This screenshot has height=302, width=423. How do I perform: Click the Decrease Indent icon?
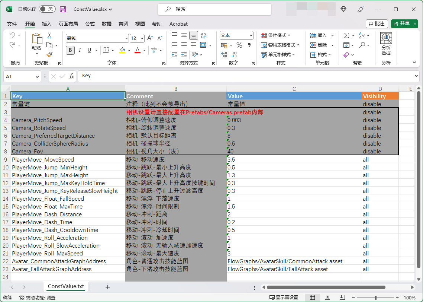[174, 55]
